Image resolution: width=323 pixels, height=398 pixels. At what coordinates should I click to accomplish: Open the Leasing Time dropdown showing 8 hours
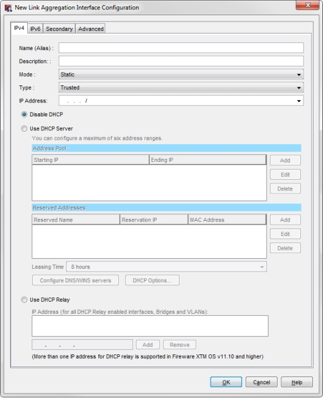166,267
